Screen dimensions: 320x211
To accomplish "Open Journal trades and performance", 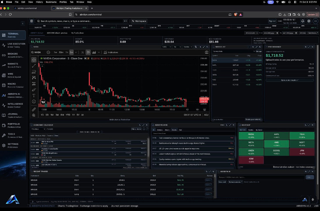I will [13, 115].
